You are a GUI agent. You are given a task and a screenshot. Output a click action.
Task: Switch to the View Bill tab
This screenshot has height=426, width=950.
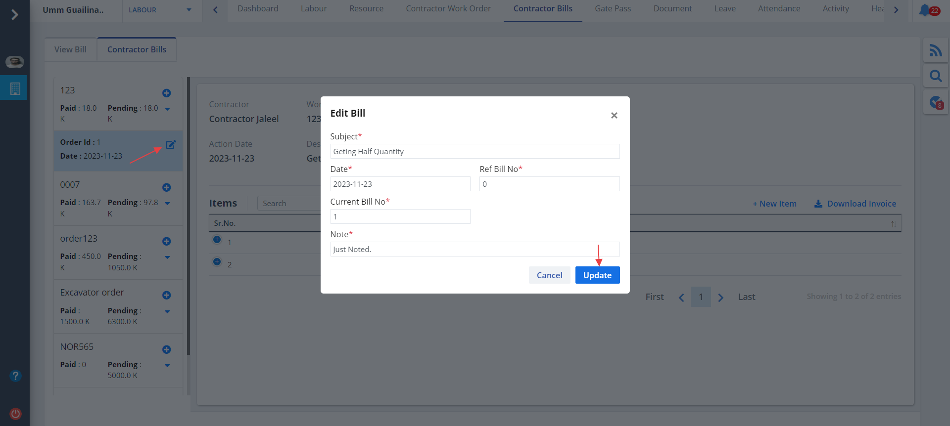[70, 49]
